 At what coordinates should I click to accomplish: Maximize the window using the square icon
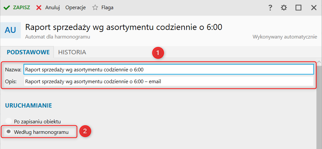[x=299, y=8]
